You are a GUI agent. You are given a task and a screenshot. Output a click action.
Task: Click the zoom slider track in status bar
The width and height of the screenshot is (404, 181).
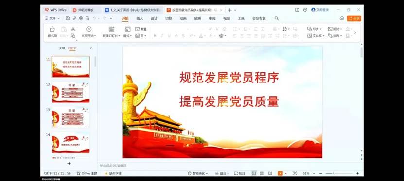tap(339, 173)
